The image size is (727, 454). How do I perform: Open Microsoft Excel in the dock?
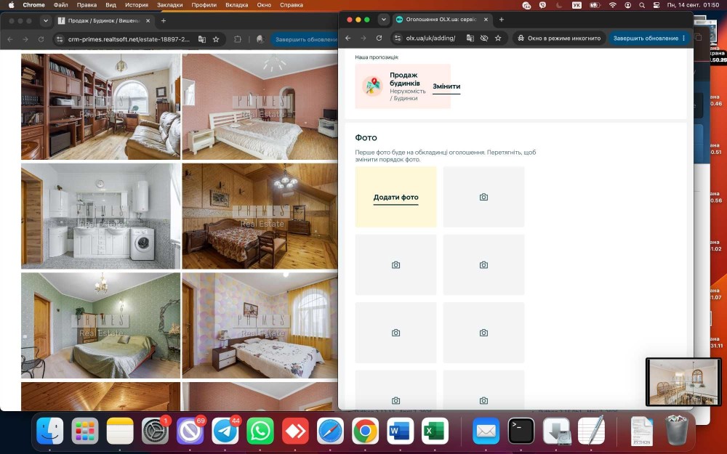(435, 431)
